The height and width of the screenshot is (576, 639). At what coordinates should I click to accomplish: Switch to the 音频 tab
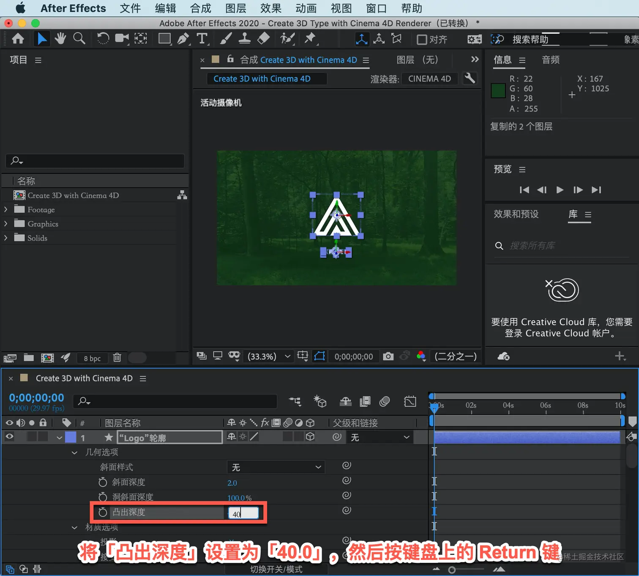[551, 60]
